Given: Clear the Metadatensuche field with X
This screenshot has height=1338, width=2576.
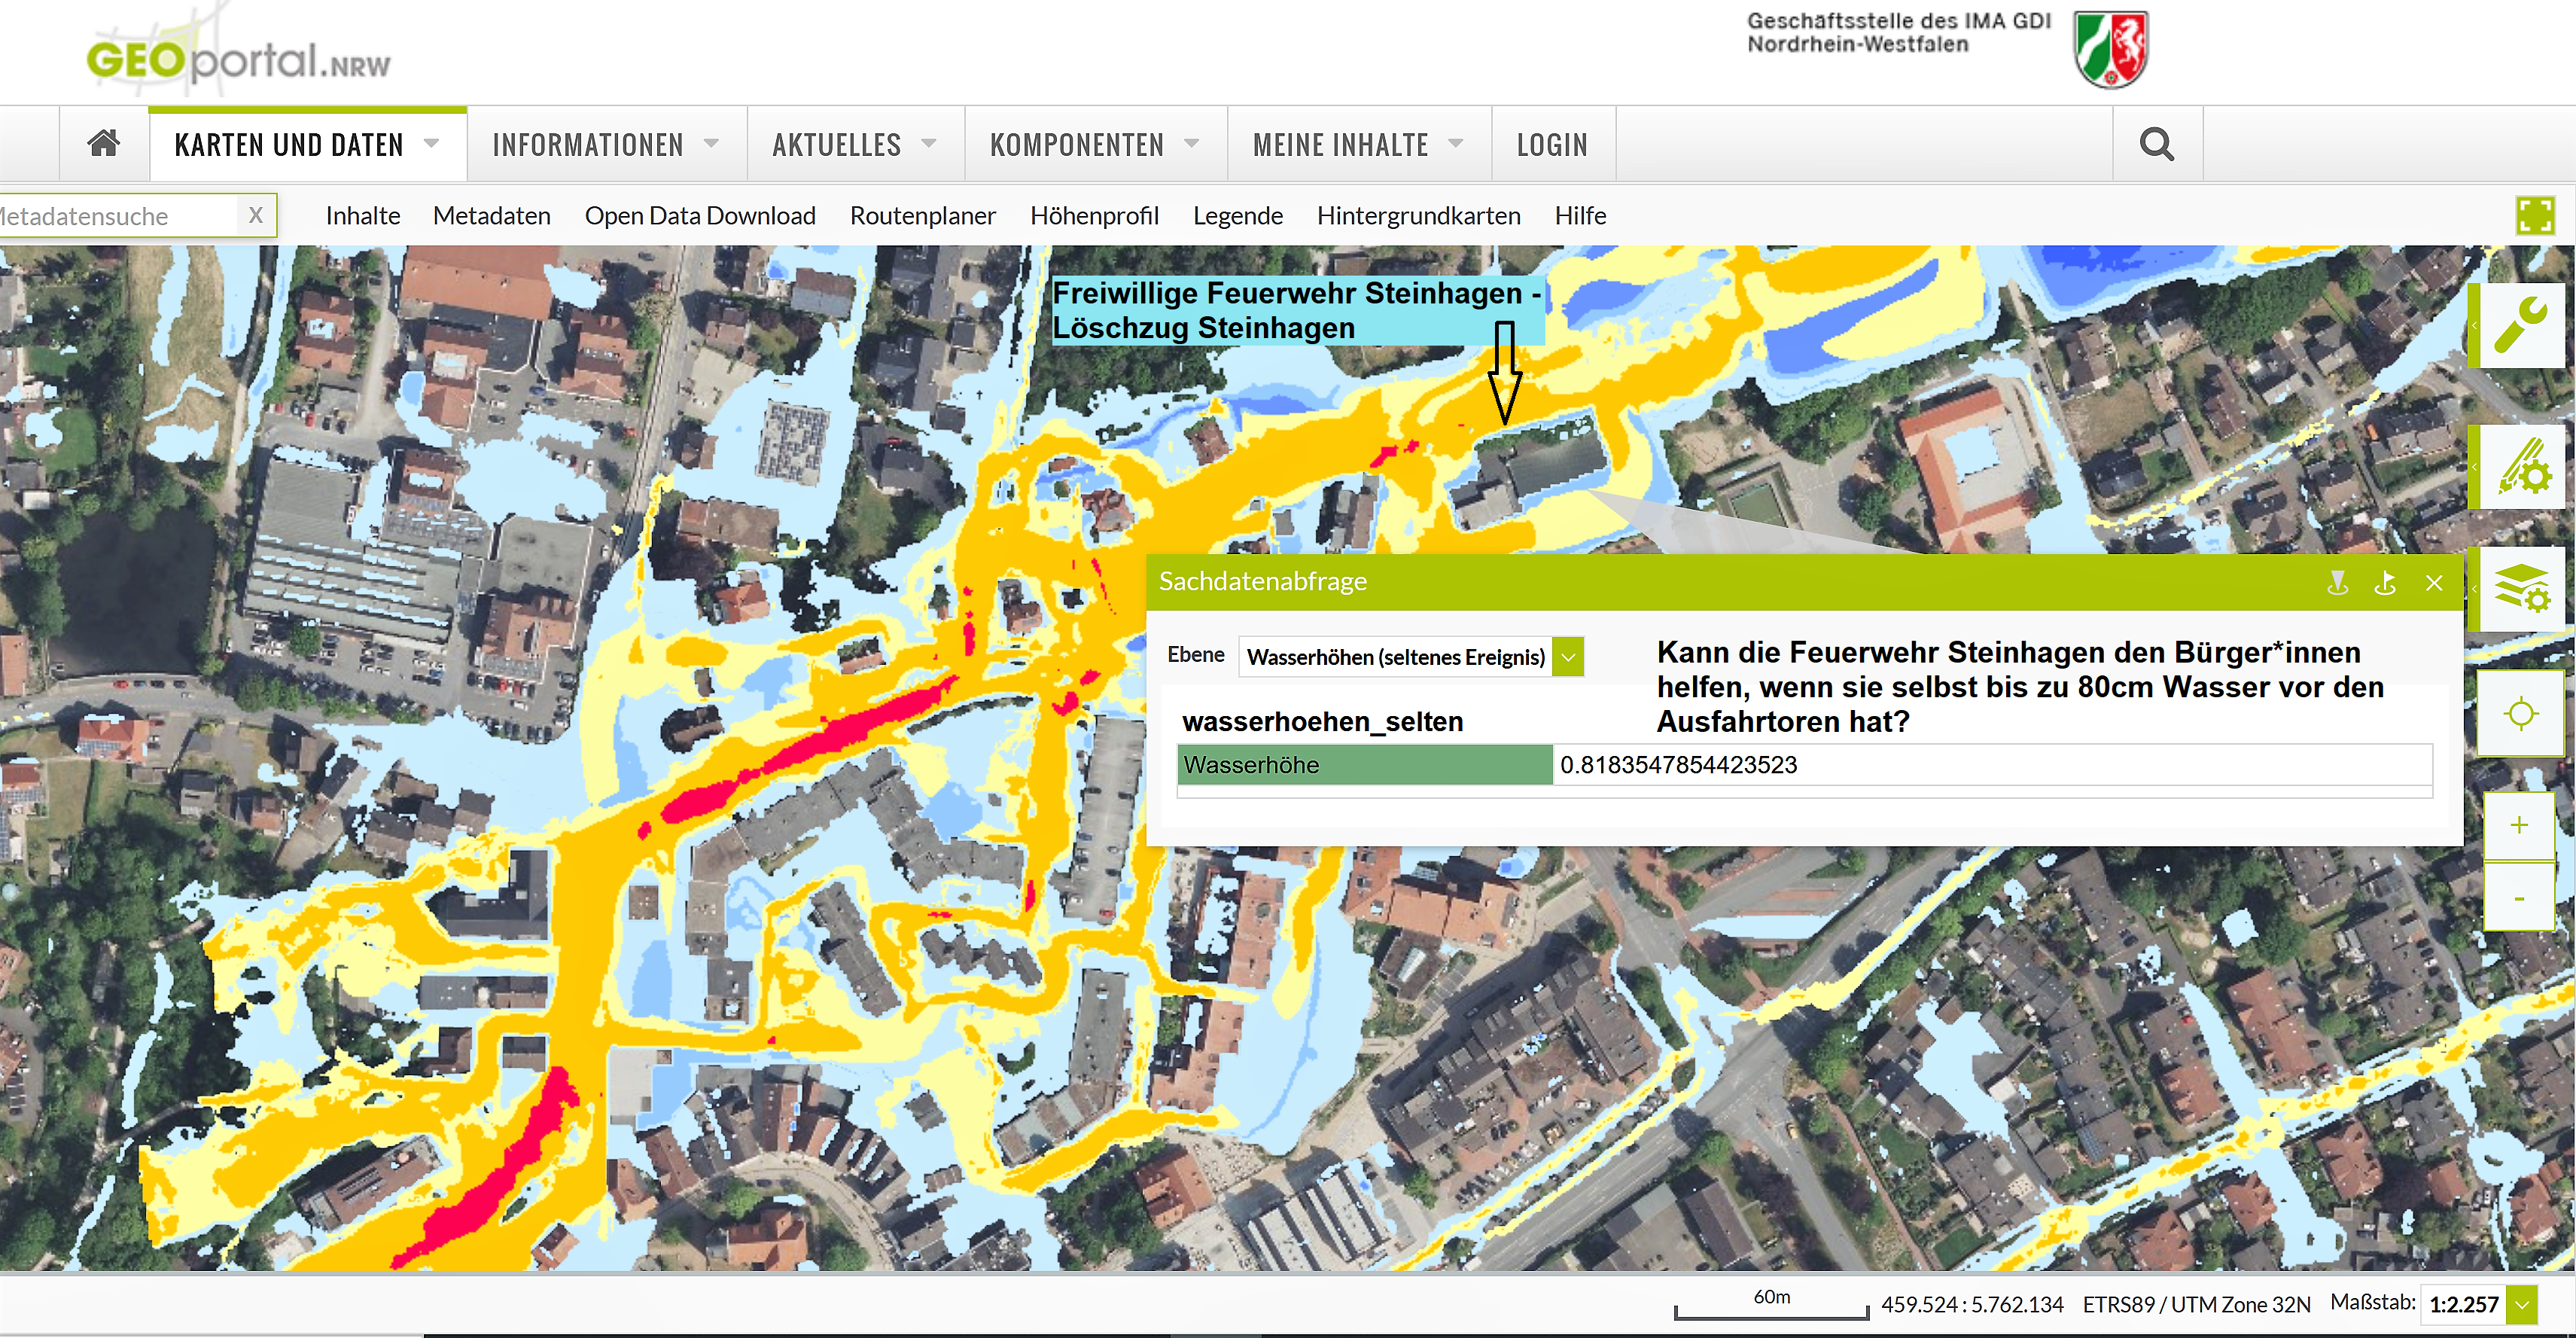Looking at the screenshot, I should tap(256, 215).
